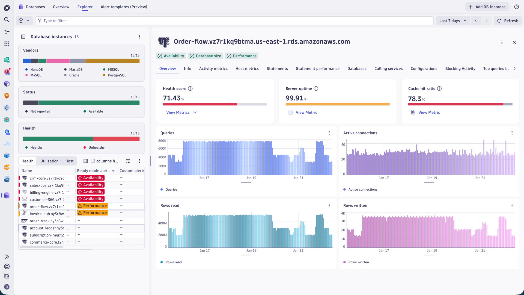Viewport: 524px width, 295px height.
Task: Expand hidden tabs using the right chevron
Action: pos(514,69)
